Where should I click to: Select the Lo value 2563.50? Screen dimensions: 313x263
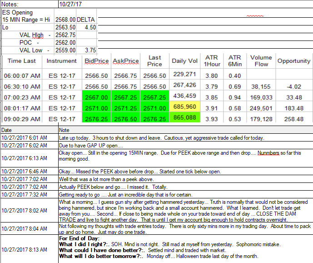click(x=65, y=27)
